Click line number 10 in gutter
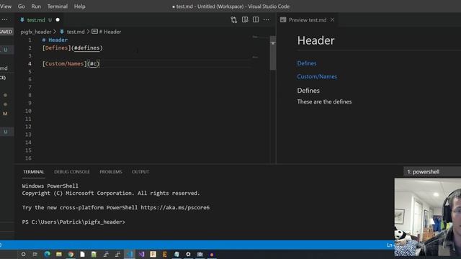 tap(28, 111)
